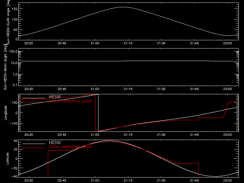Image resolution: width=244 pixels, height=183 pixels.
Task: Select HESSI legend label in Latitude plot
Action: pyautogui.click(x=55, y=142)
